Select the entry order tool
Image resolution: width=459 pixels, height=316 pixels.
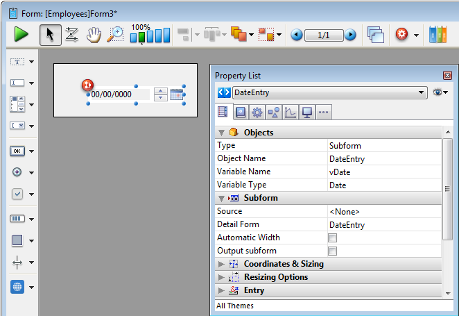tap(71, 34)
